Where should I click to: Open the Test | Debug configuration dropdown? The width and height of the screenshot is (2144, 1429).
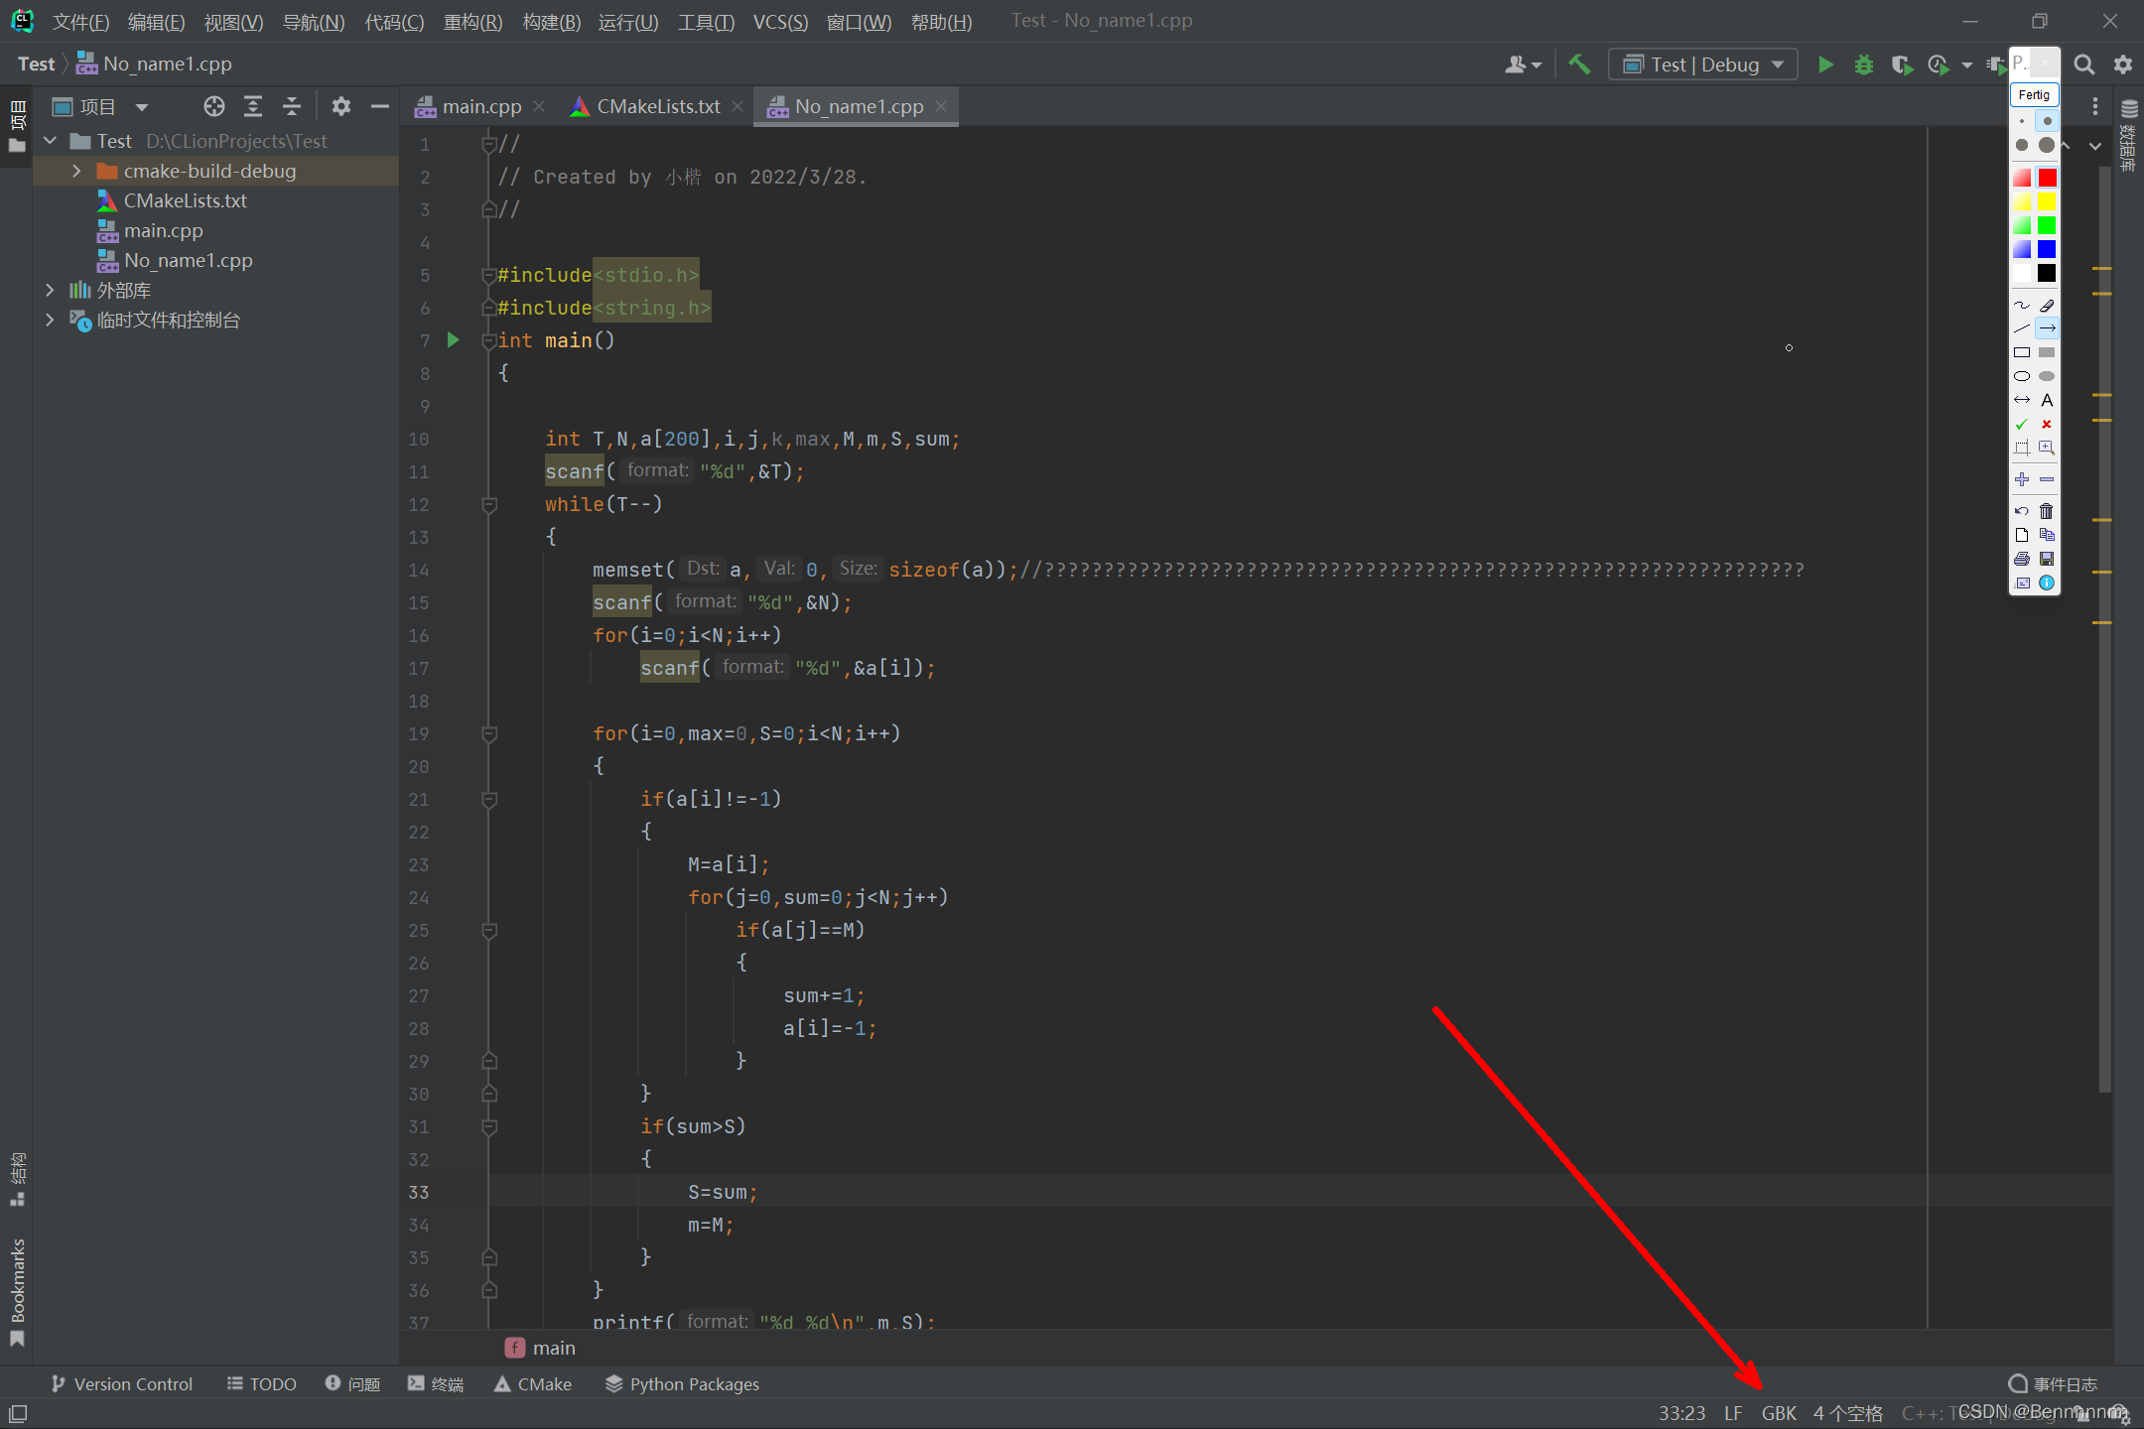[1703, 65]
